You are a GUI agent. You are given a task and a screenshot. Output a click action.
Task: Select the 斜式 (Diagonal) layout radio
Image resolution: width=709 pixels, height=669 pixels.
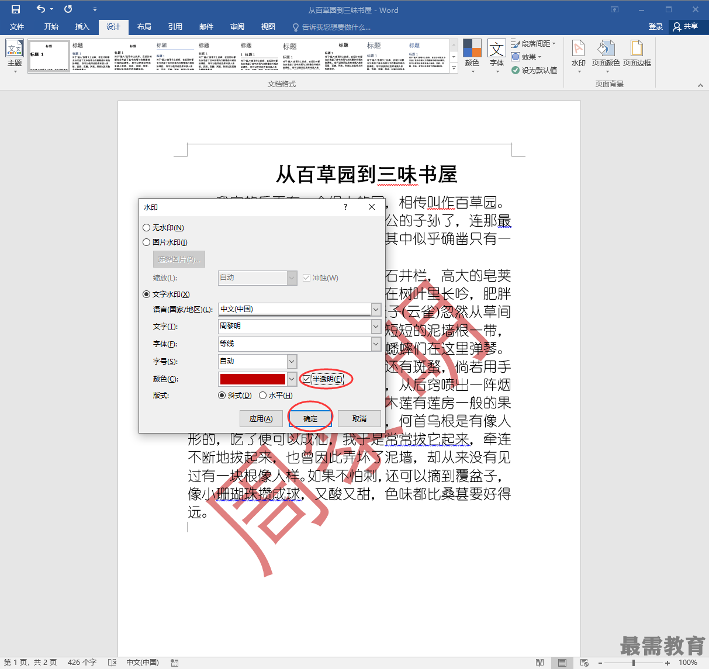pos(222,396)
